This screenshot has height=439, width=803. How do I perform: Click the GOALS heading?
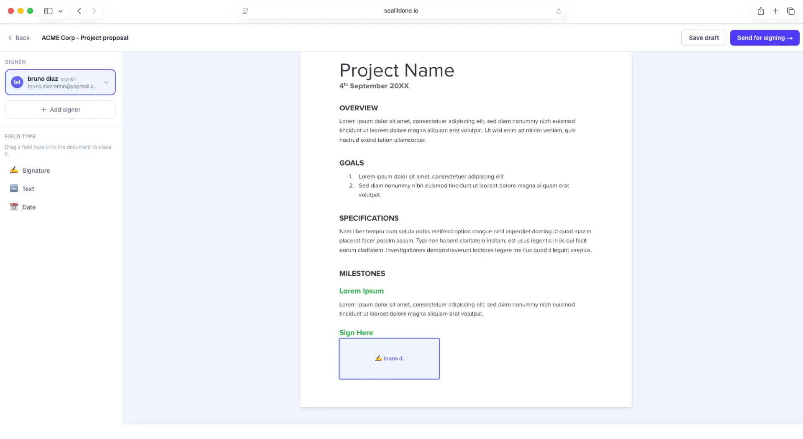pos(351,163)
